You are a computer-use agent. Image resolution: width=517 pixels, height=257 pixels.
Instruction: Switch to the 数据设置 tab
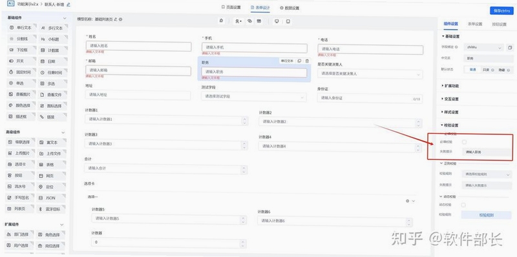[x=290, y=8]
